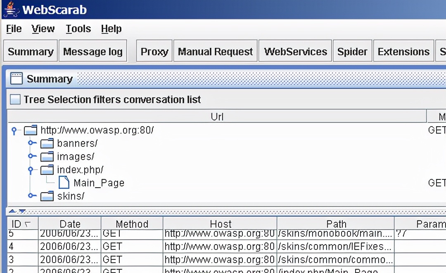Select the http://www.owasp.org:80/ tree label

(97, 130)
